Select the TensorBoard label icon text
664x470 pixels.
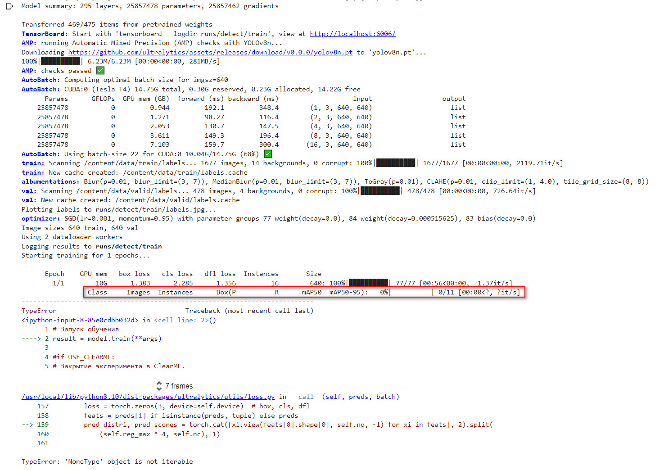(x=44, y=33)
